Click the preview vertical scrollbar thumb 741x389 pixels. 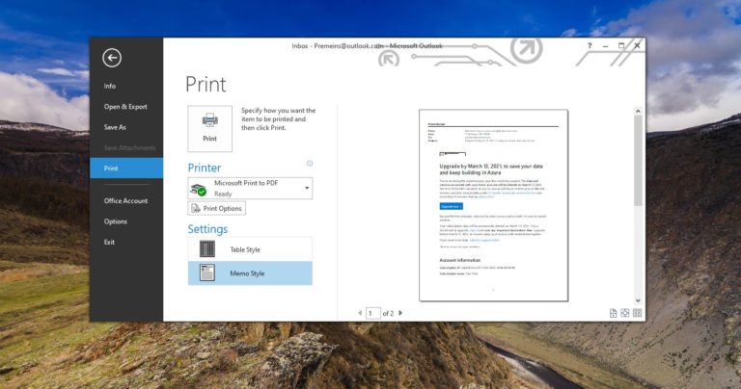tap(638, 160)
